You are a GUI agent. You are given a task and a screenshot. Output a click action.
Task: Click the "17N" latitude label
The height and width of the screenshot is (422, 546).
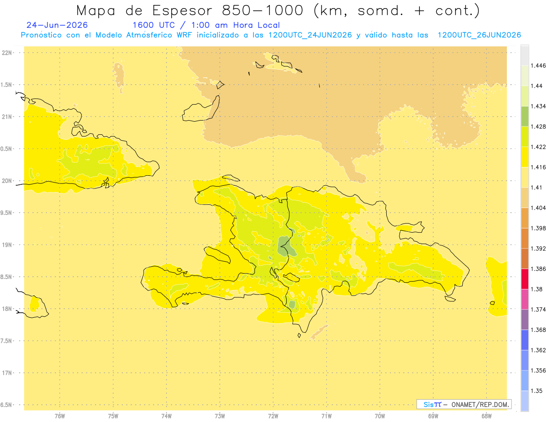coord(6,373)
